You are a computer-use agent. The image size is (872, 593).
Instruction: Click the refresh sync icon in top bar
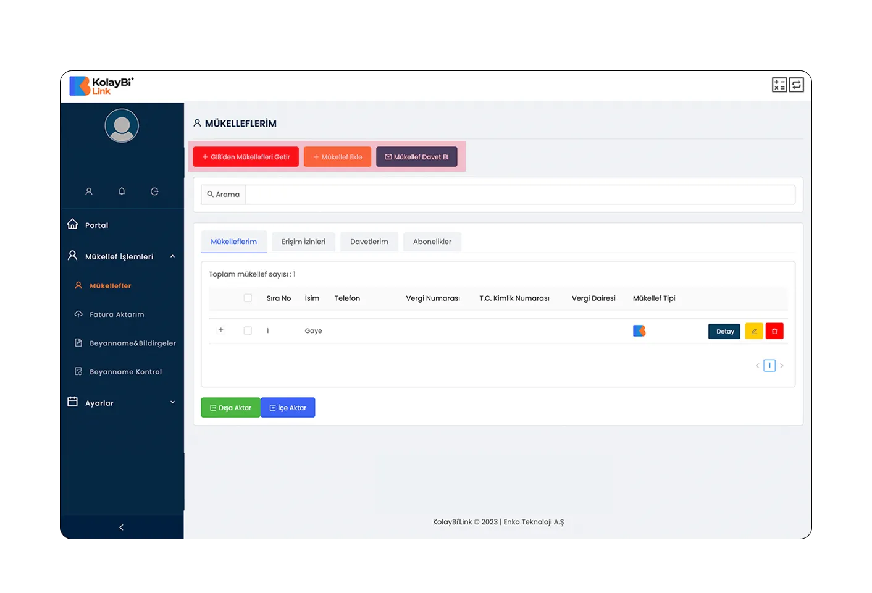click(x=797, y=85)
